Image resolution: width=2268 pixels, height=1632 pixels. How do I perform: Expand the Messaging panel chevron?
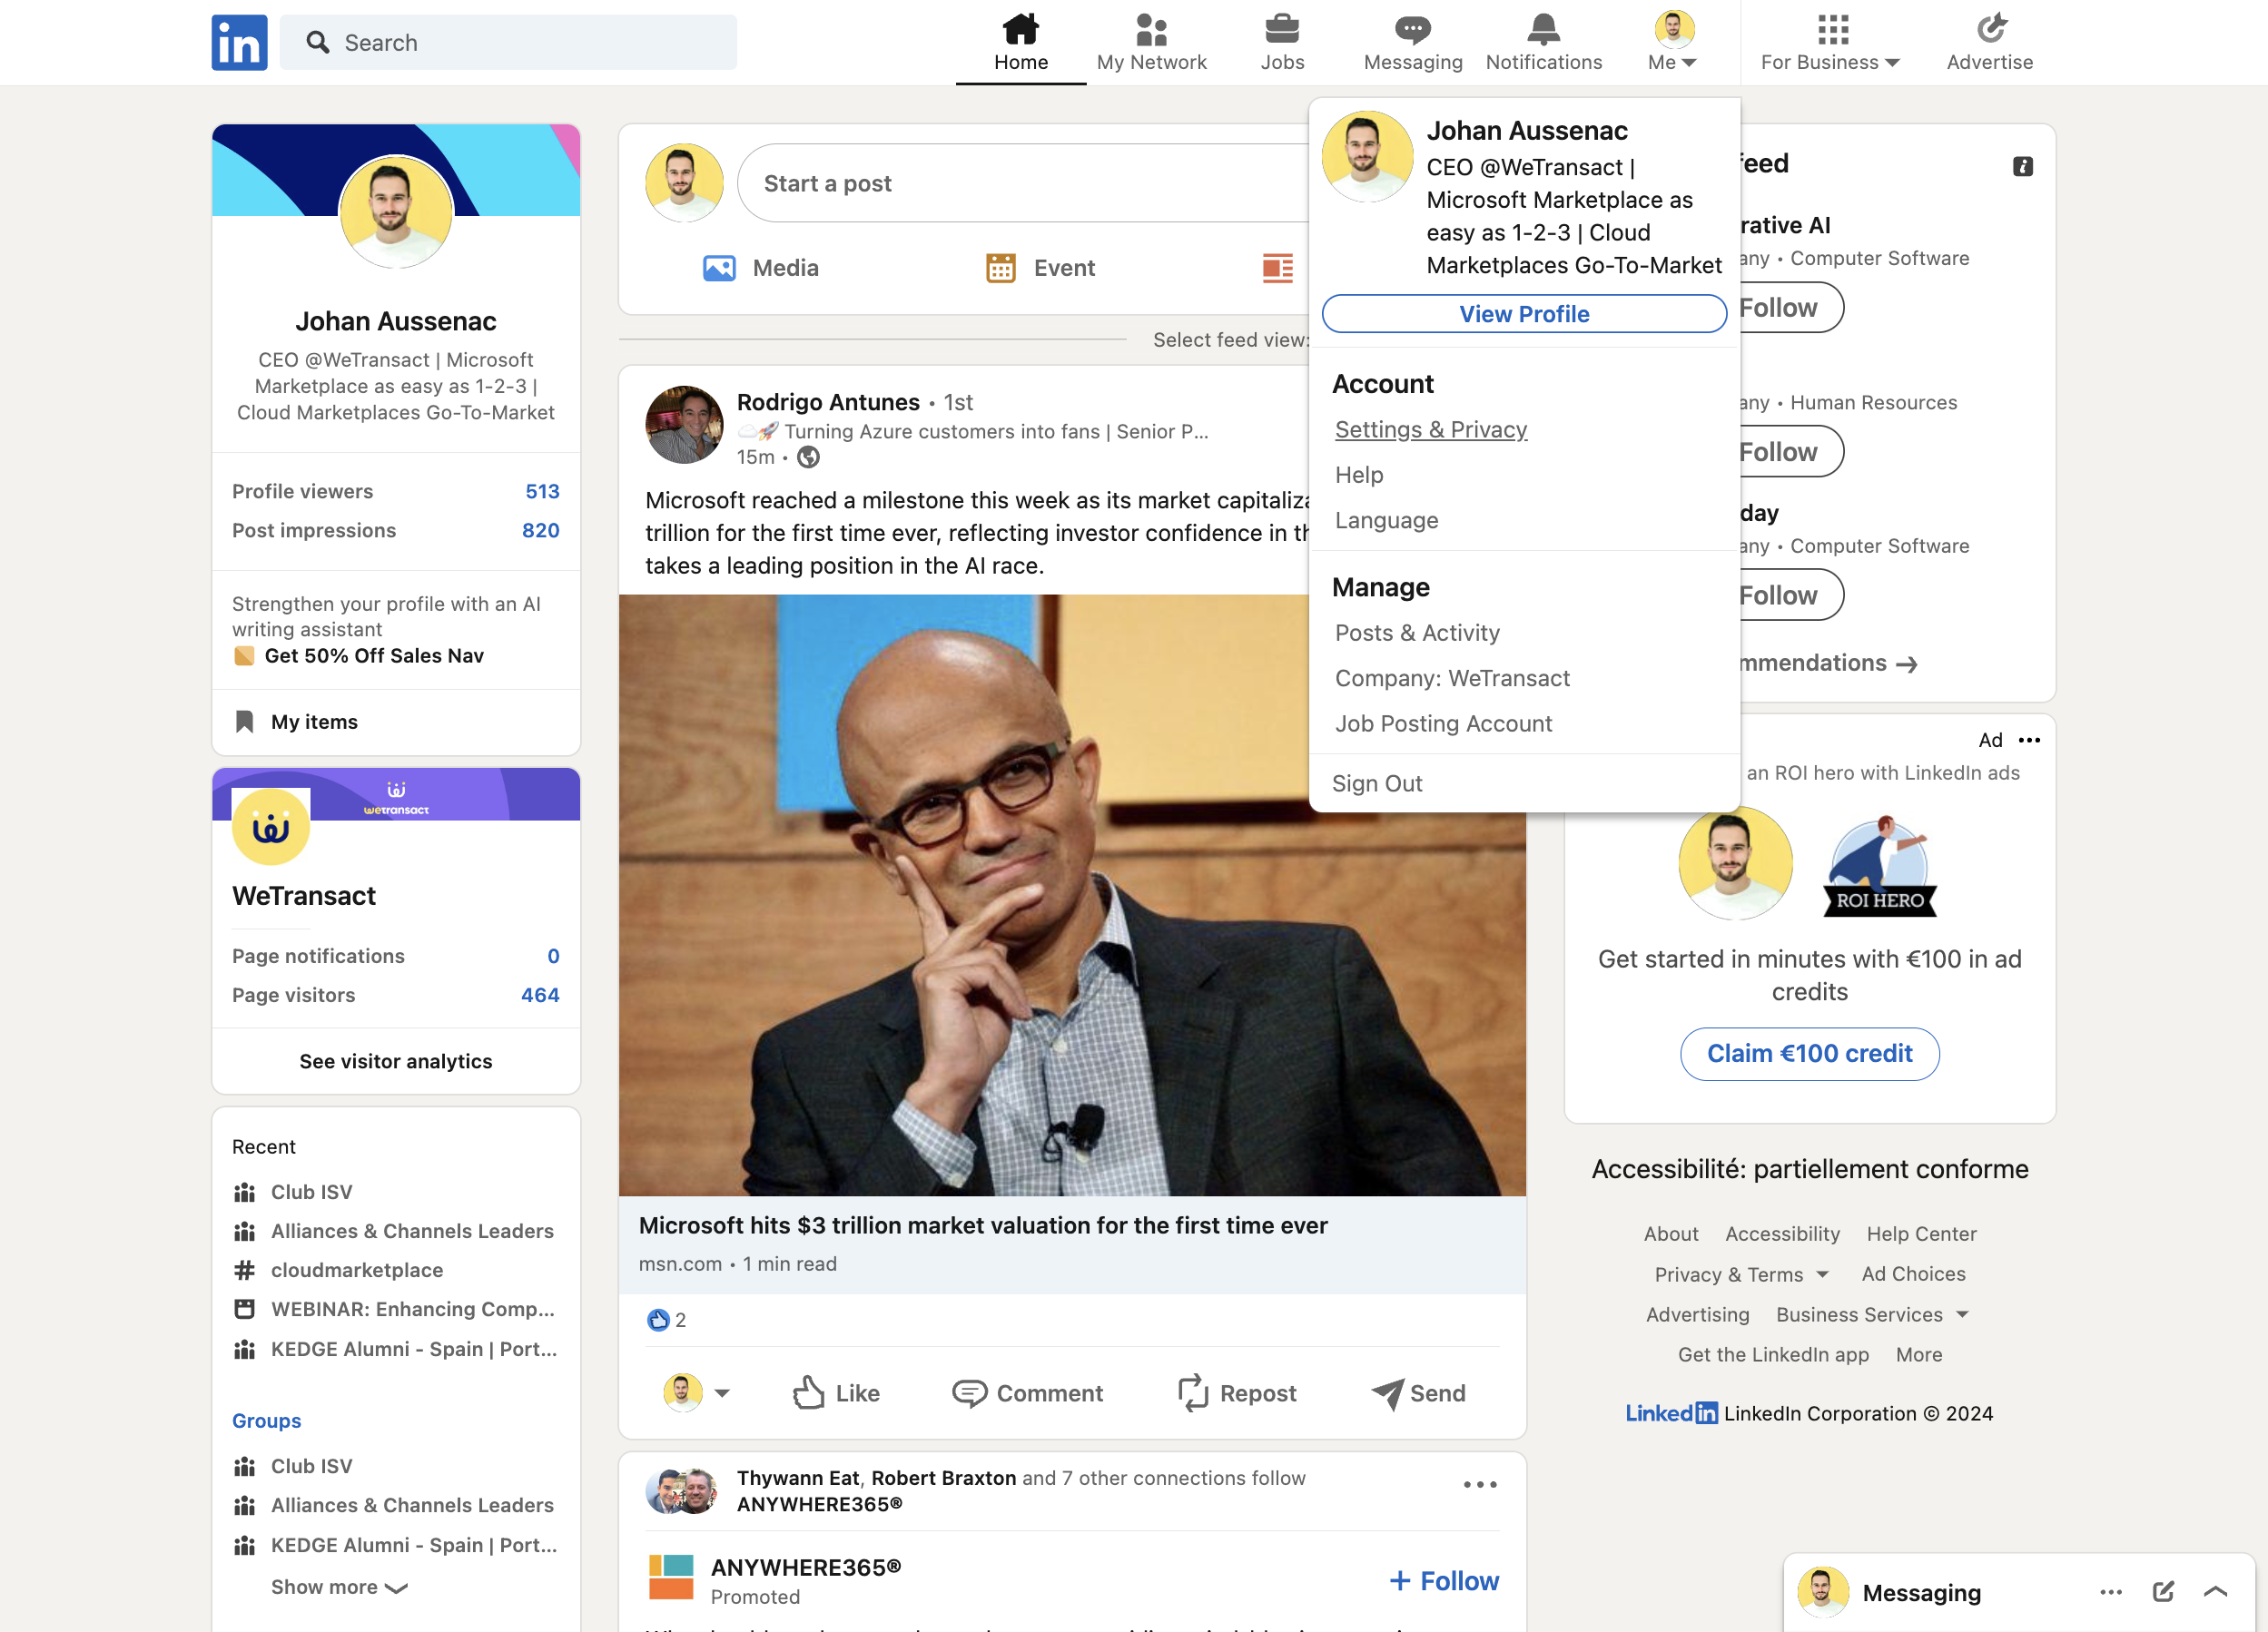click(x=2215, y=1592)
